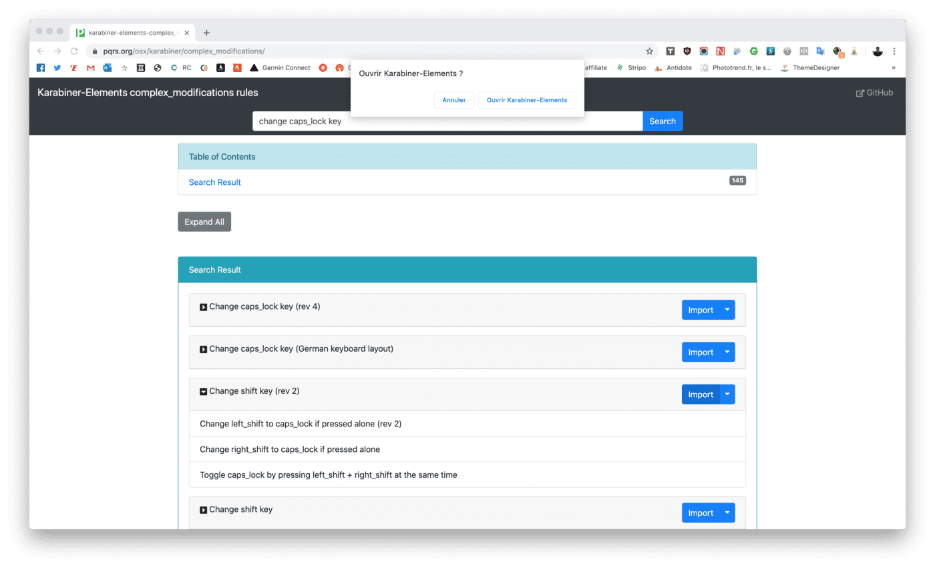Click the site lock icon in address bar
Image resolution: width=935 pixels, height=568 pixels.
pyautogui.click(x=95, y=51)
